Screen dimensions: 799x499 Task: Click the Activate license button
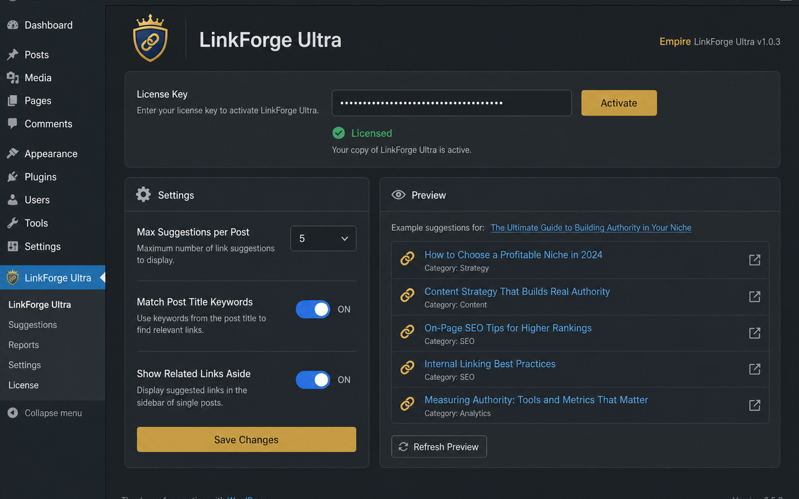point(619,103)
